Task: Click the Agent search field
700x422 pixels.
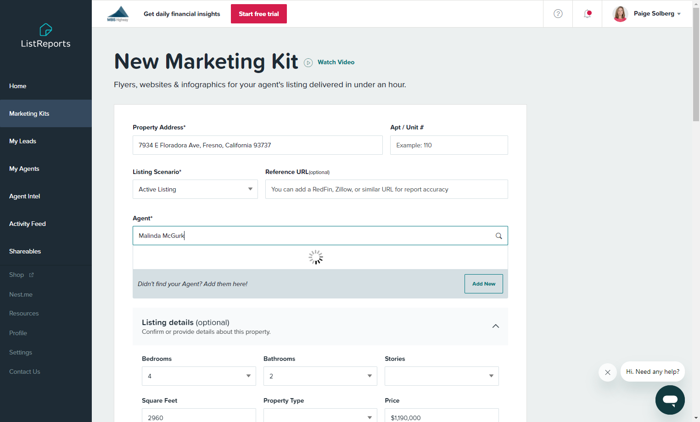Action: tap(320, 236)
